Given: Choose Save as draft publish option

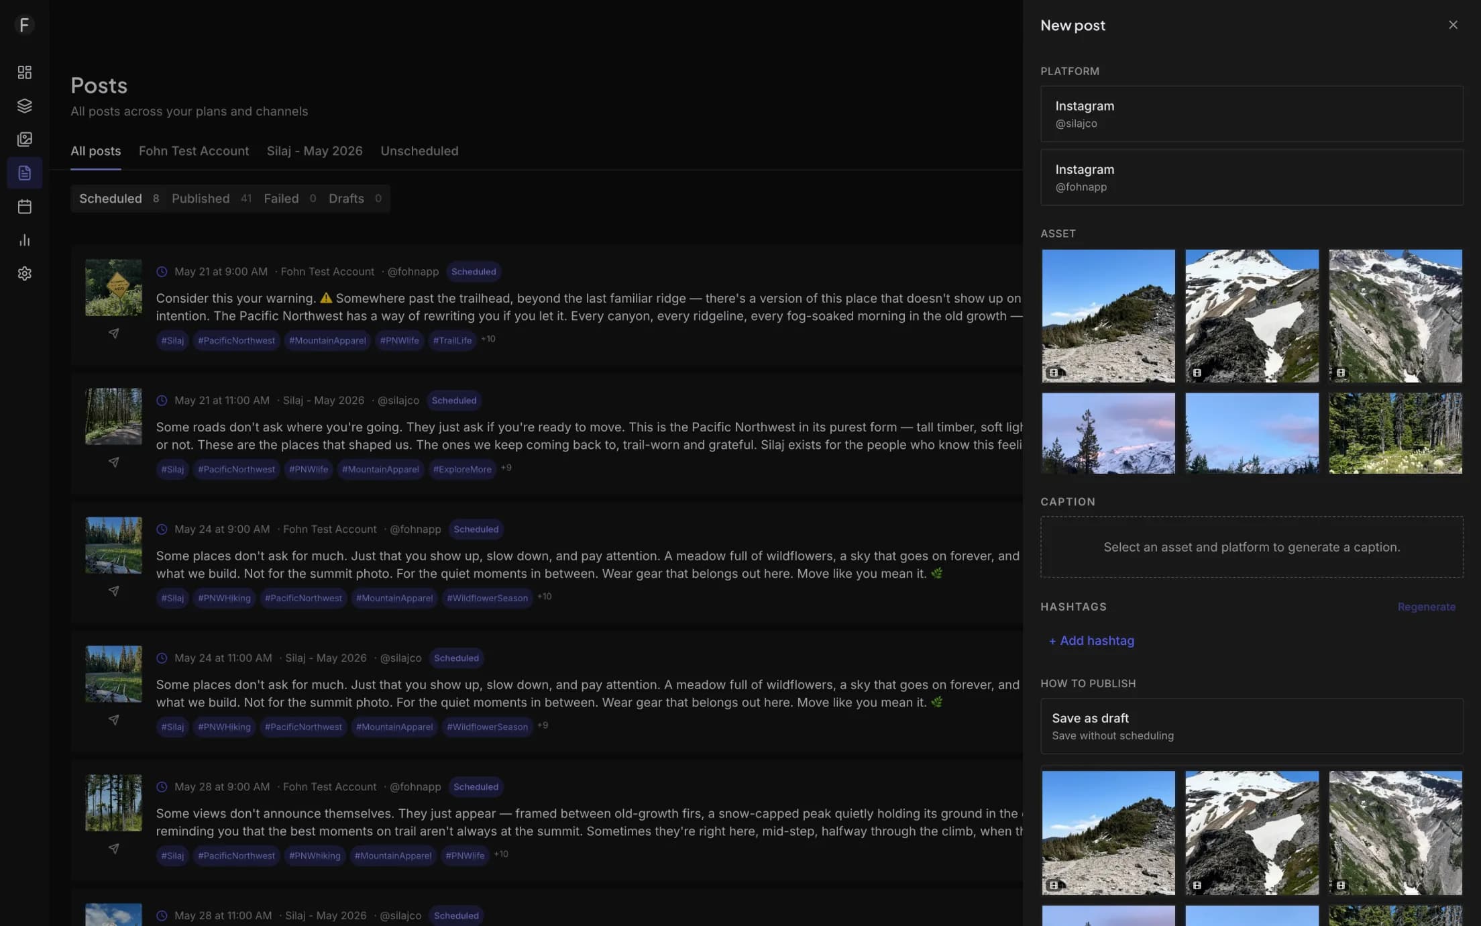Looking at the screenshot, I should (x=1252, y=726).
